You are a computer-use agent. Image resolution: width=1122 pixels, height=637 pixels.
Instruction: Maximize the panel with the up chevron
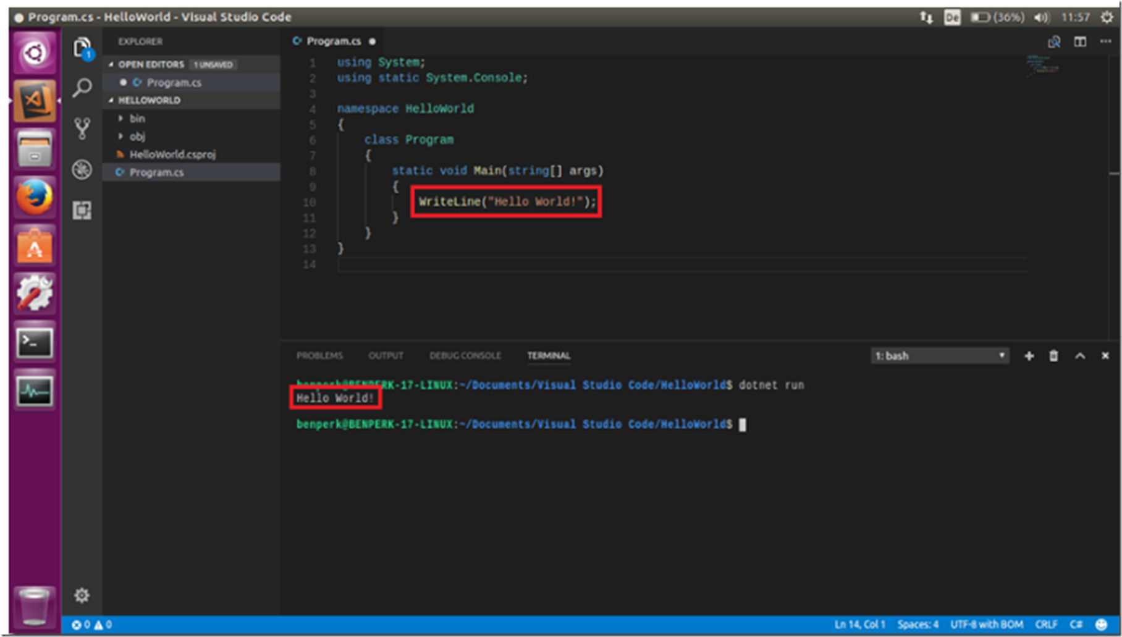[1080, 356]
